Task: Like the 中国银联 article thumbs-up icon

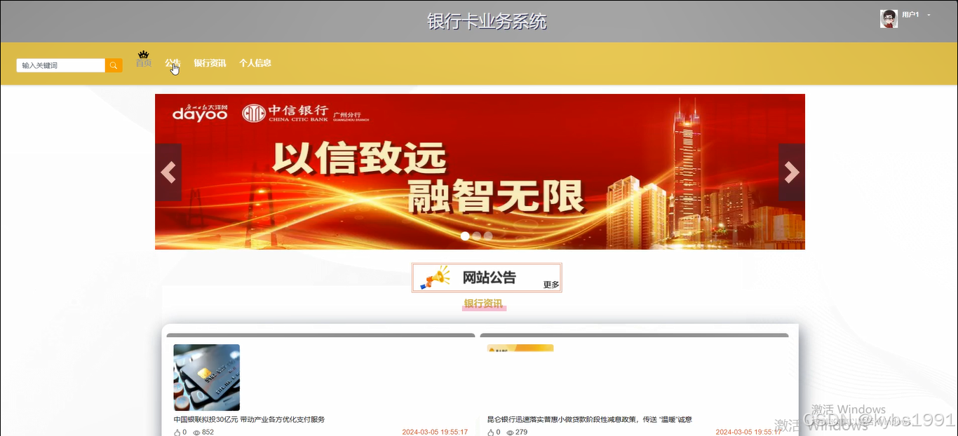Action: [177, 432]
